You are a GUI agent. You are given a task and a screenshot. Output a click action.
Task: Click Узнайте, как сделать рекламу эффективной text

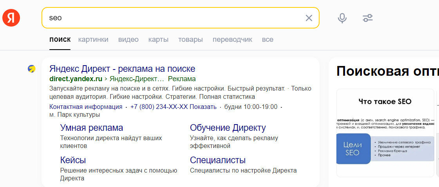tap(234, 142)
